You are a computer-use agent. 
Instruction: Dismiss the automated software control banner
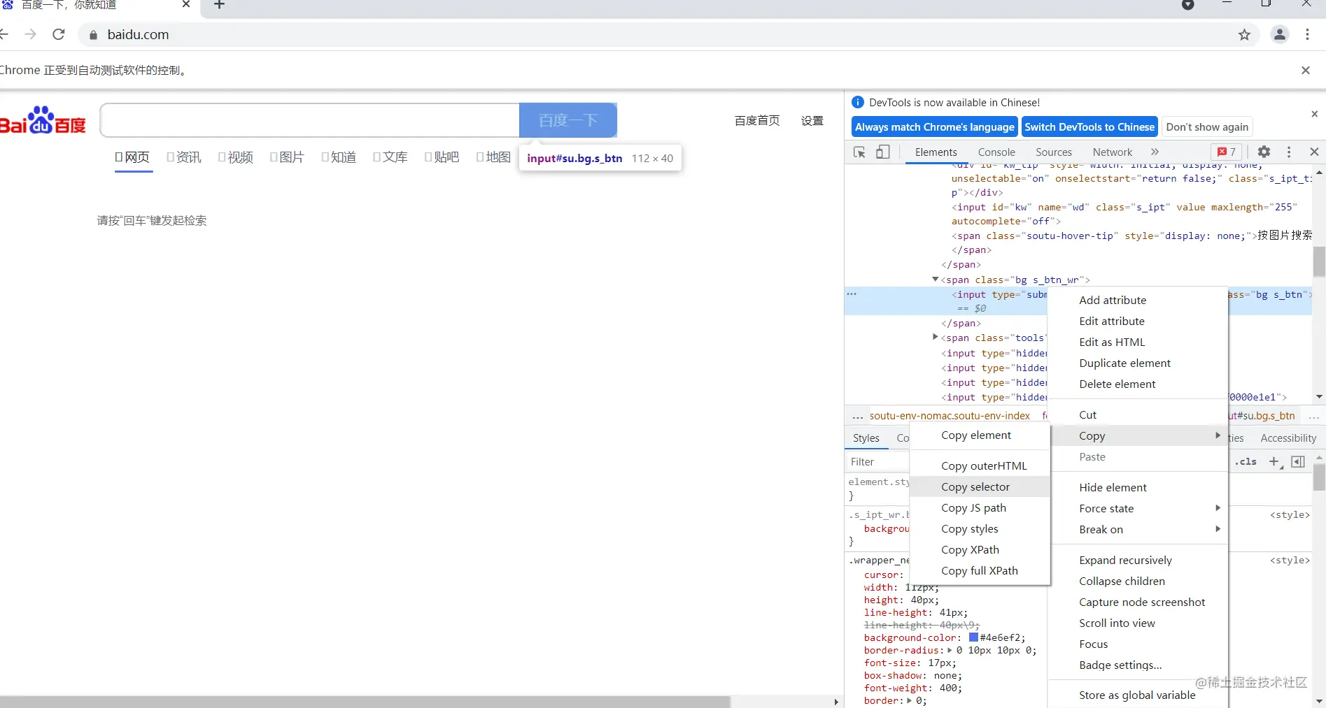point(1305,70)
